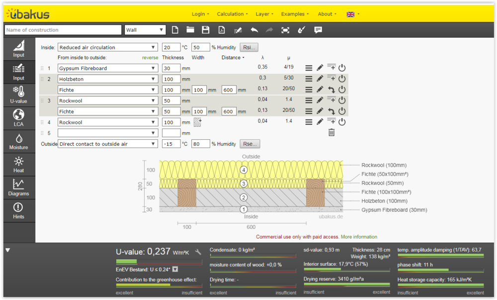Expand the Reduced air circulation dropdown
This screenshot has width=497, height=300.
pyautogui.click(x=107, y=48)
